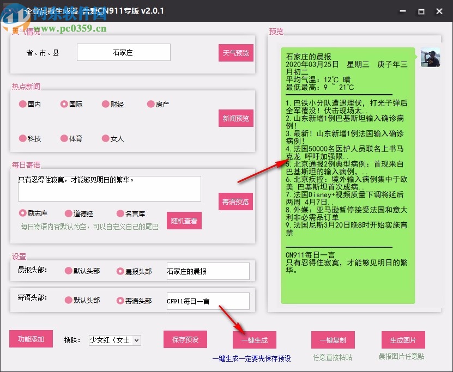Screen dimensions: 453x372
Task: Click the 新闻预览 news preview button
Action: 235,118
